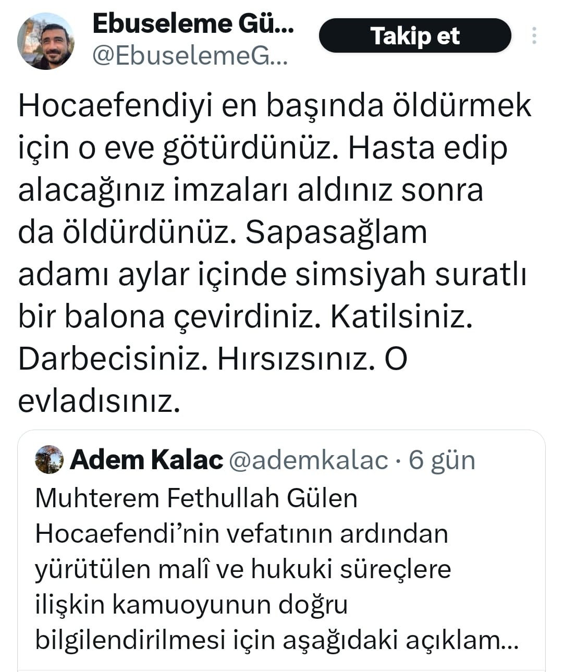Click the phrase "Hasta edip" in the tweet
The width and height of the screenshot is (563, 672).
pyautogui.click(x=427, y=148)
